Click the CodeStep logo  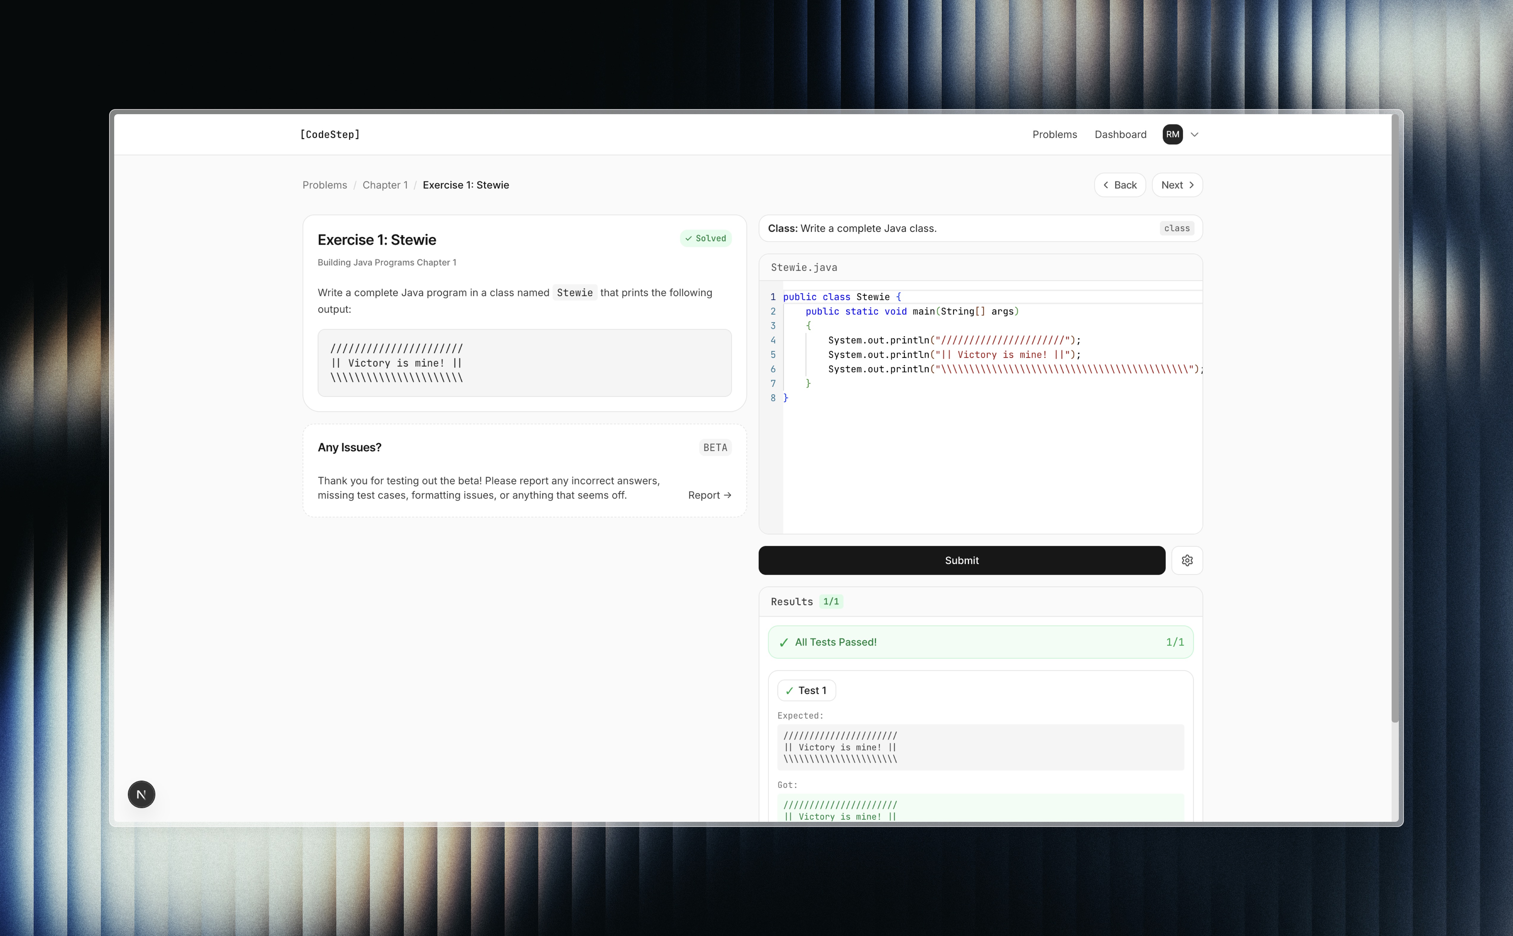pos(329,134)
